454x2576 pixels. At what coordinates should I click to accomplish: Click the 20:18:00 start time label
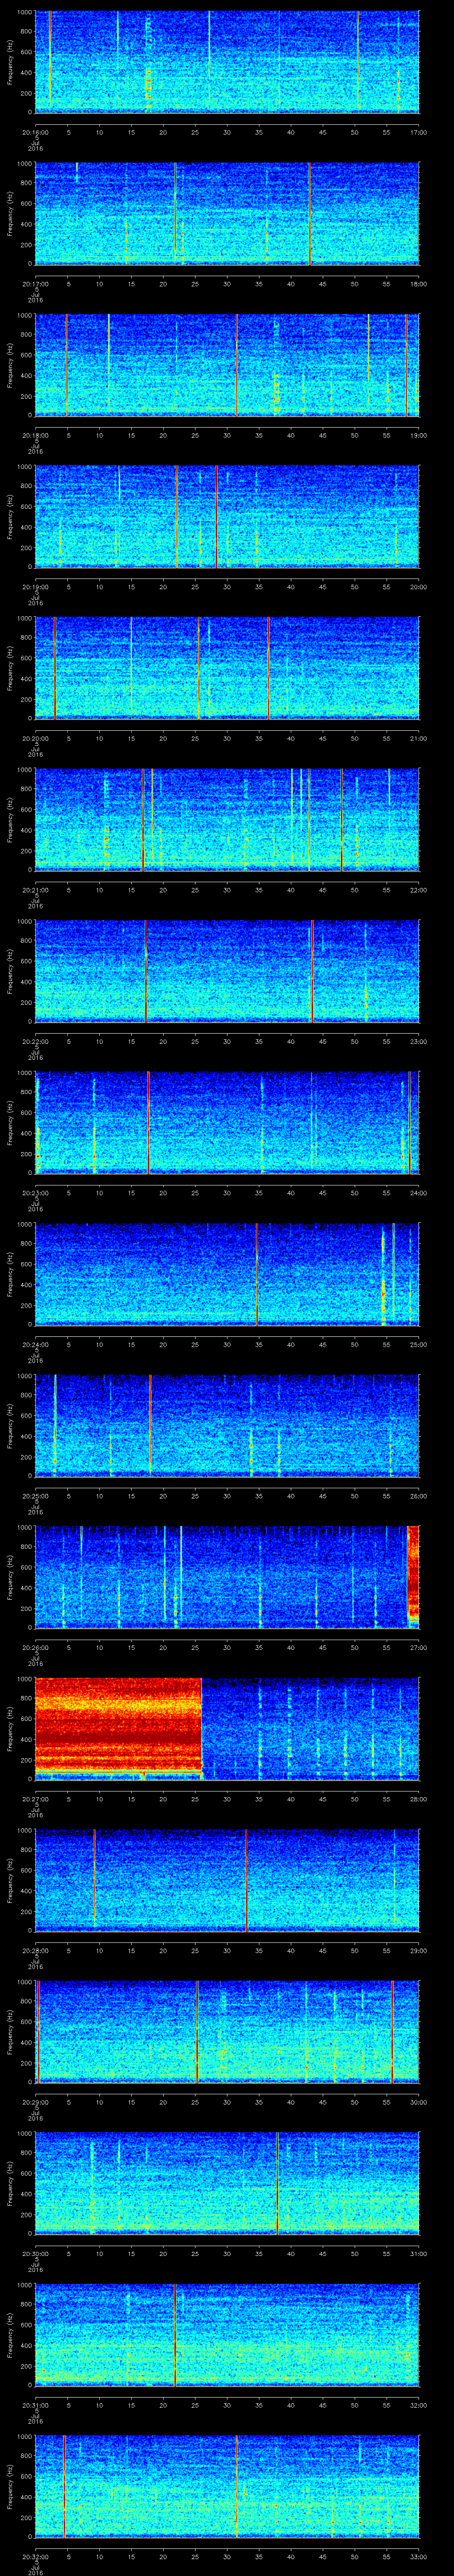[35, 435]
